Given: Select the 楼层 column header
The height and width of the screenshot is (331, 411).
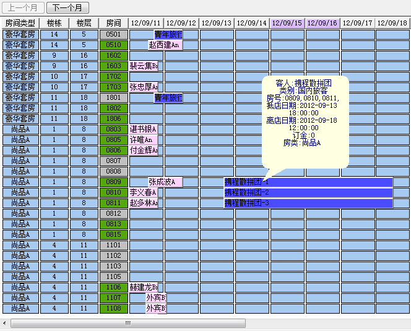Looking at the screenshot, I should tap(84, 23).
